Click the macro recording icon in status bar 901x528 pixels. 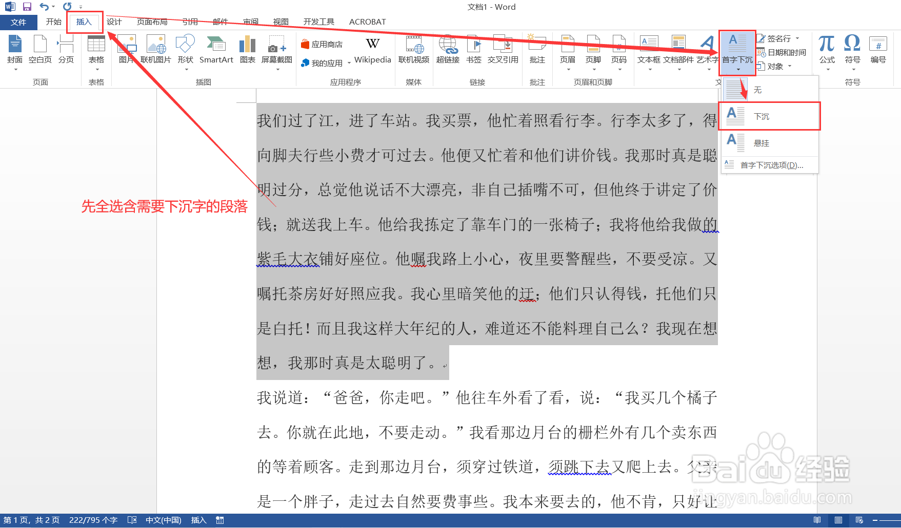click(220, 520)
